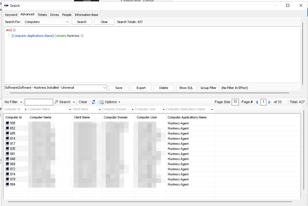Click Huntress Agent in the row for ID 595
Viewport: 308px width, 206px height.
[178, 123]
